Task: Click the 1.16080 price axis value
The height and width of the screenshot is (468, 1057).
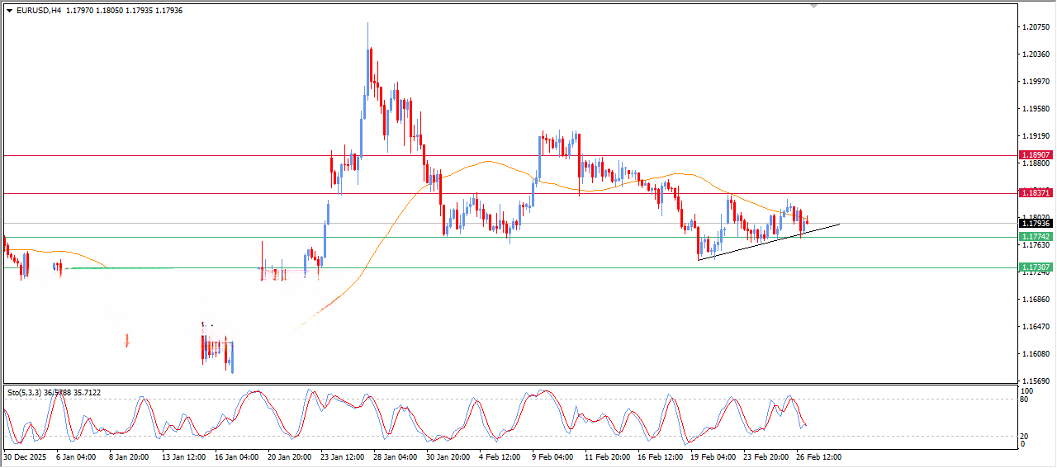Action: (1035, 354)
